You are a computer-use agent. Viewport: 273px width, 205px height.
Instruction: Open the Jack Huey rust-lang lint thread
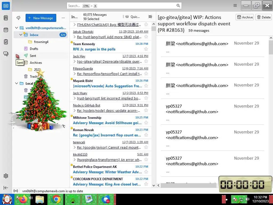point(111,96)
